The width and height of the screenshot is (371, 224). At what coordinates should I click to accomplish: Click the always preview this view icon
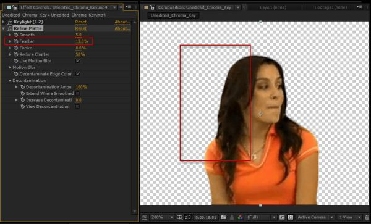click(x=144, y=217)
